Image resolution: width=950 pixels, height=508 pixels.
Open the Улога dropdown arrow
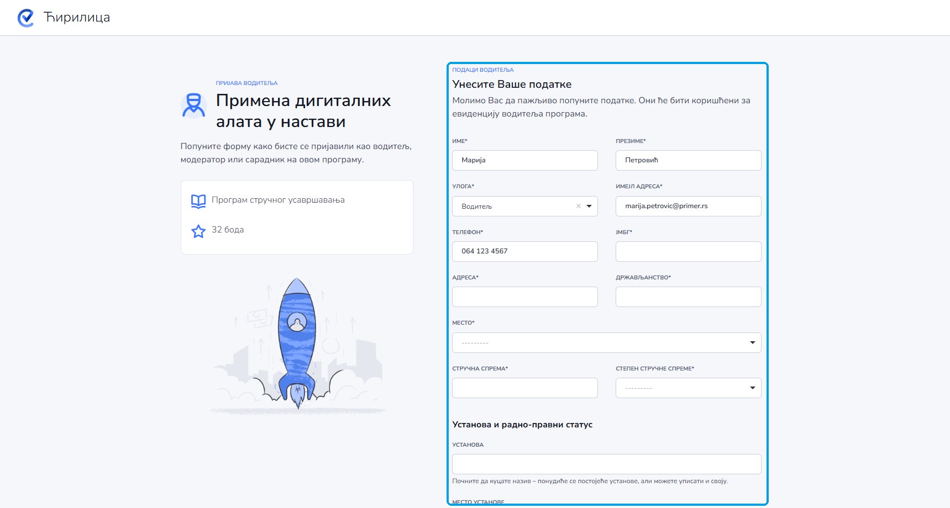(x=589, y=206)
